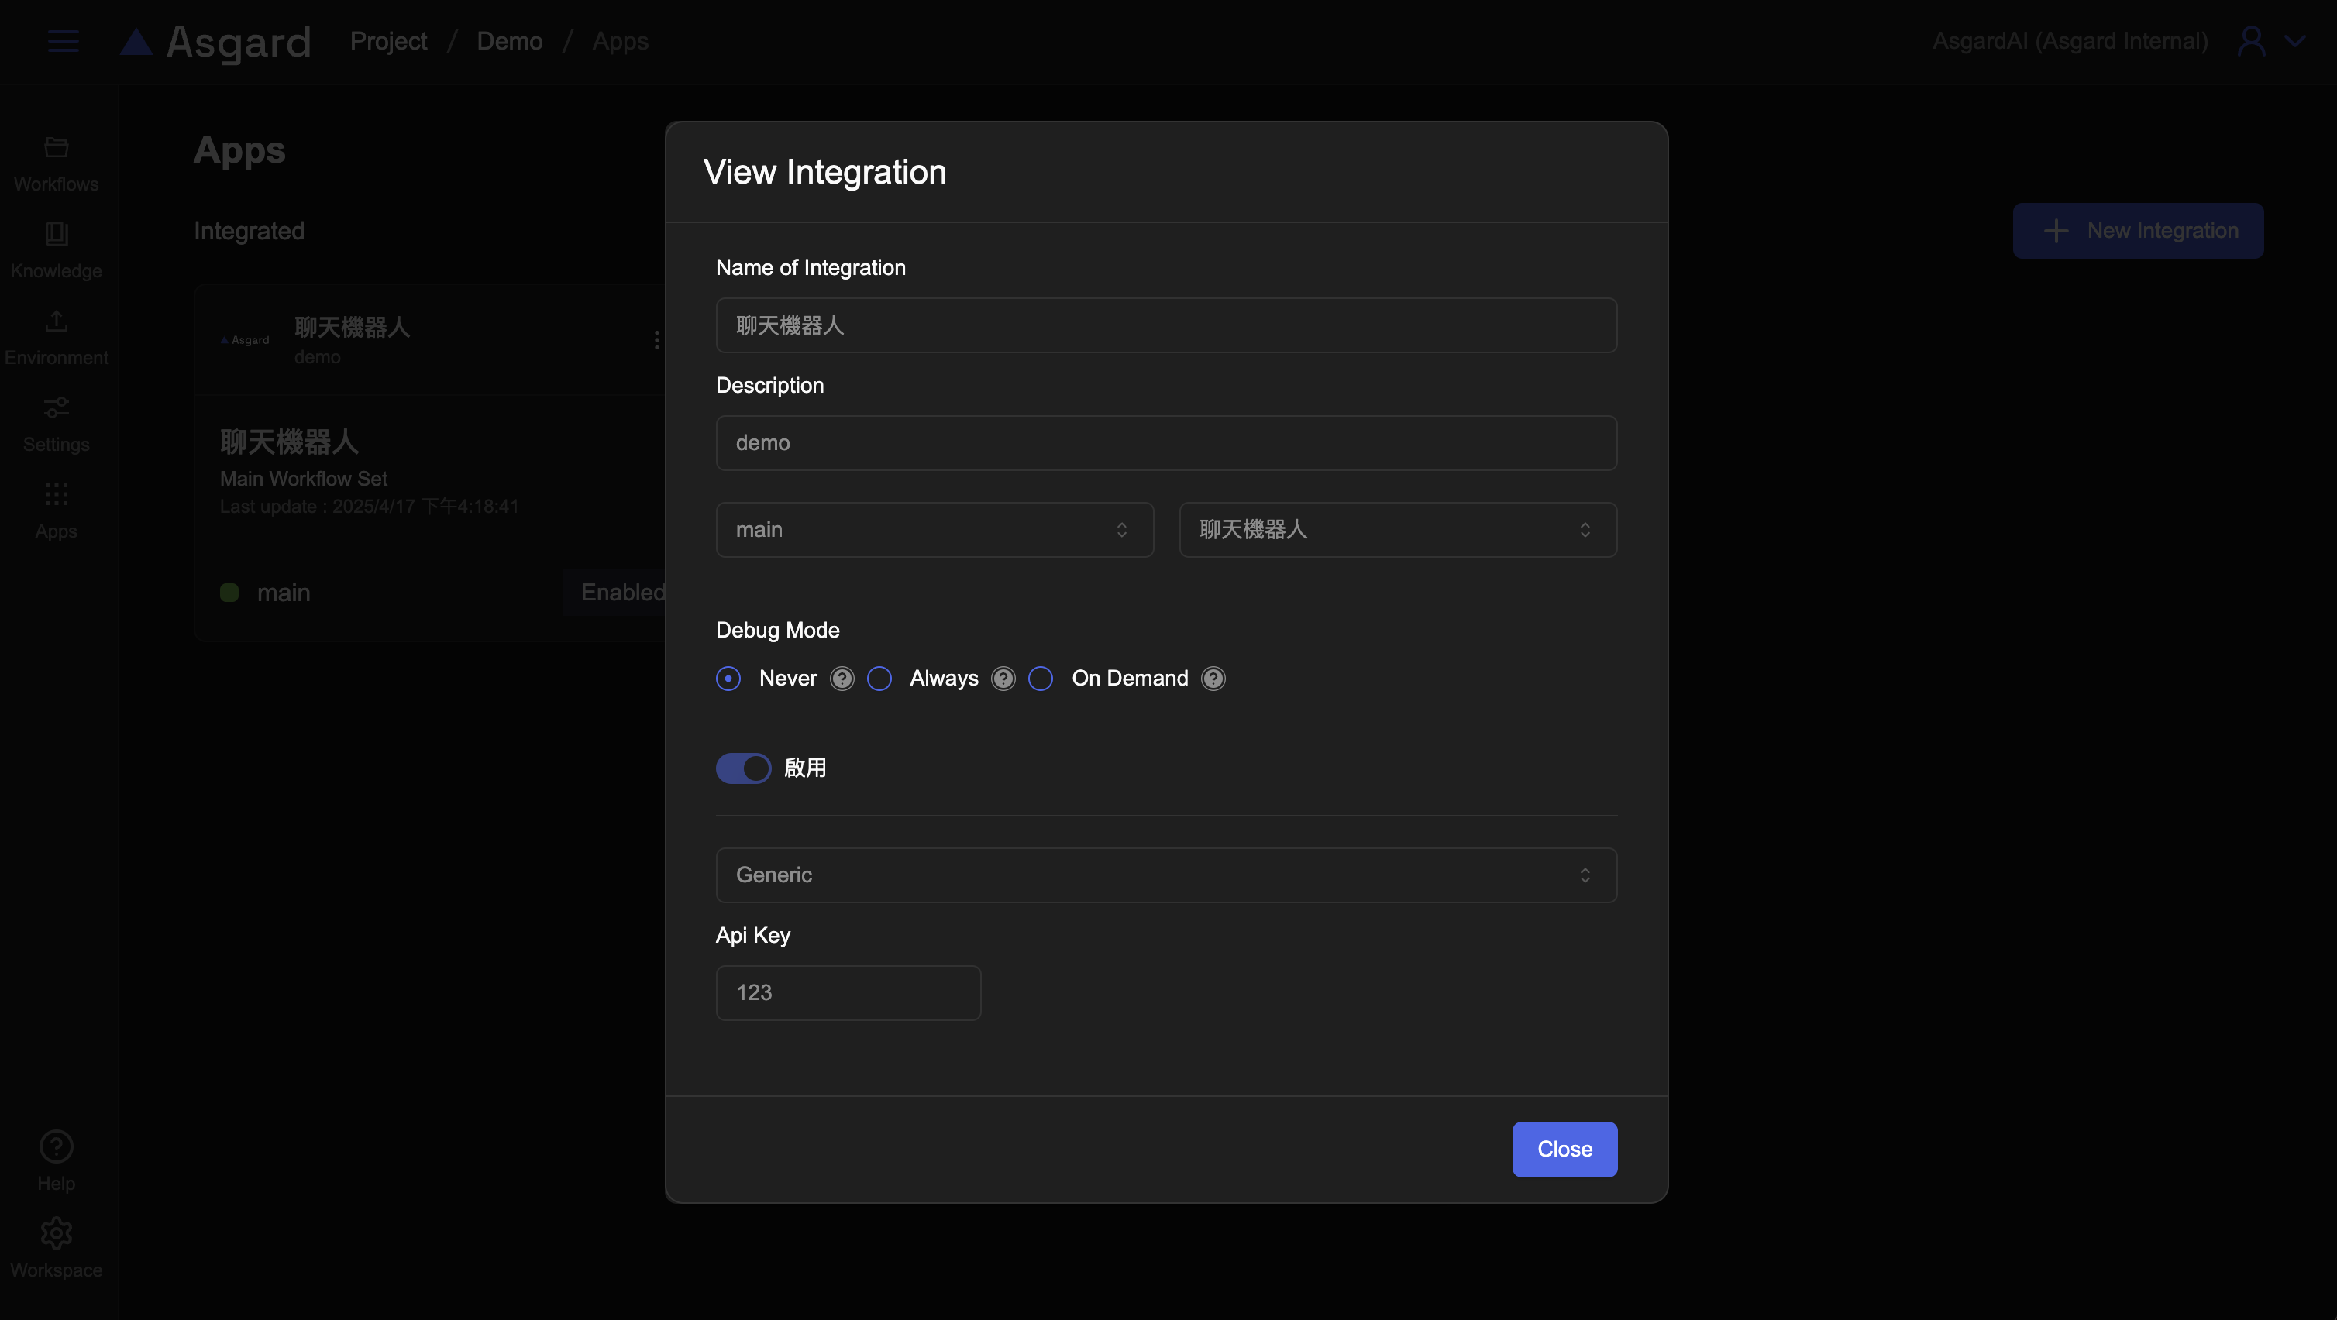Click the Help question mark icon in sidebar
Screen dimensions: 2337x1320
[57, 1146]
